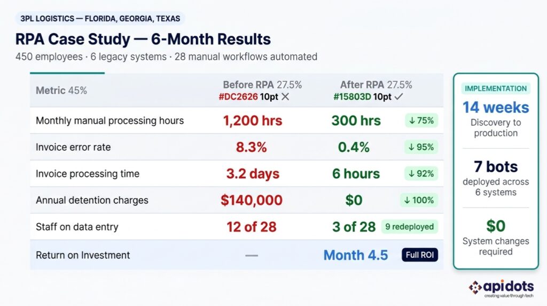The height and width of the screenshot is (306, 547).
Task: Click the 'Discovery to production' caption
Action: tap(496, 128)
